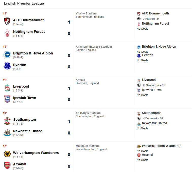Click the Vitality Stadium venue text

(86, 13)
